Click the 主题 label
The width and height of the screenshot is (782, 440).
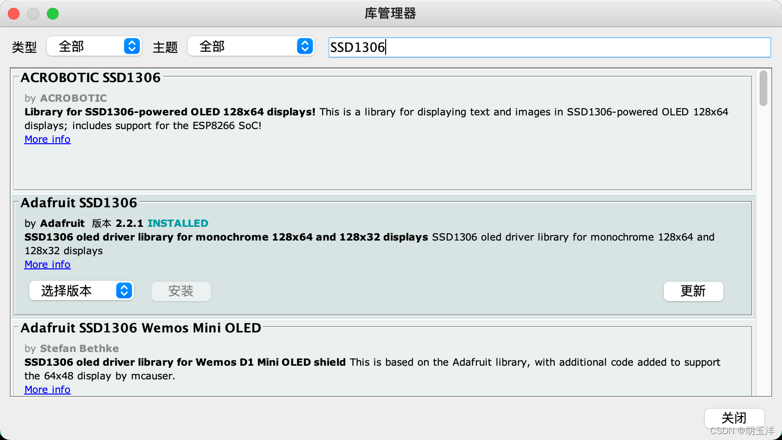[x=165, y=47]
